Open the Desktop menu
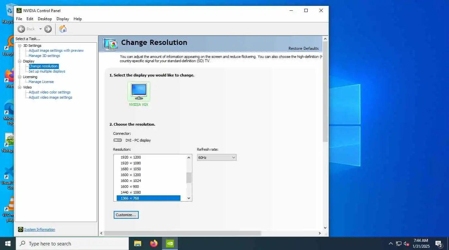Viewport: 449px width, 250px height. [x=45, y=19]
